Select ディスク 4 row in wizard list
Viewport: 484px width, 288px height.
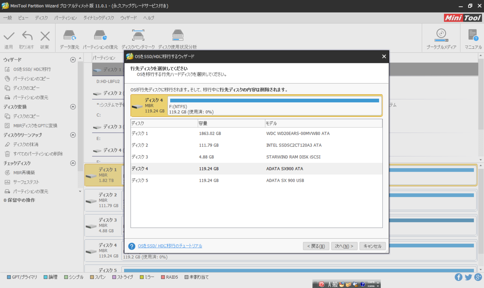pos(257,169)
